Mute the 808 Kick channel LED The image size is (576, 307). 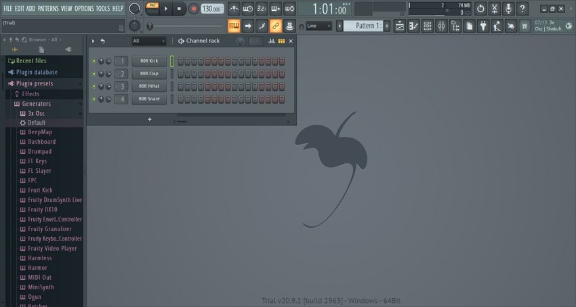click(94, 61)
